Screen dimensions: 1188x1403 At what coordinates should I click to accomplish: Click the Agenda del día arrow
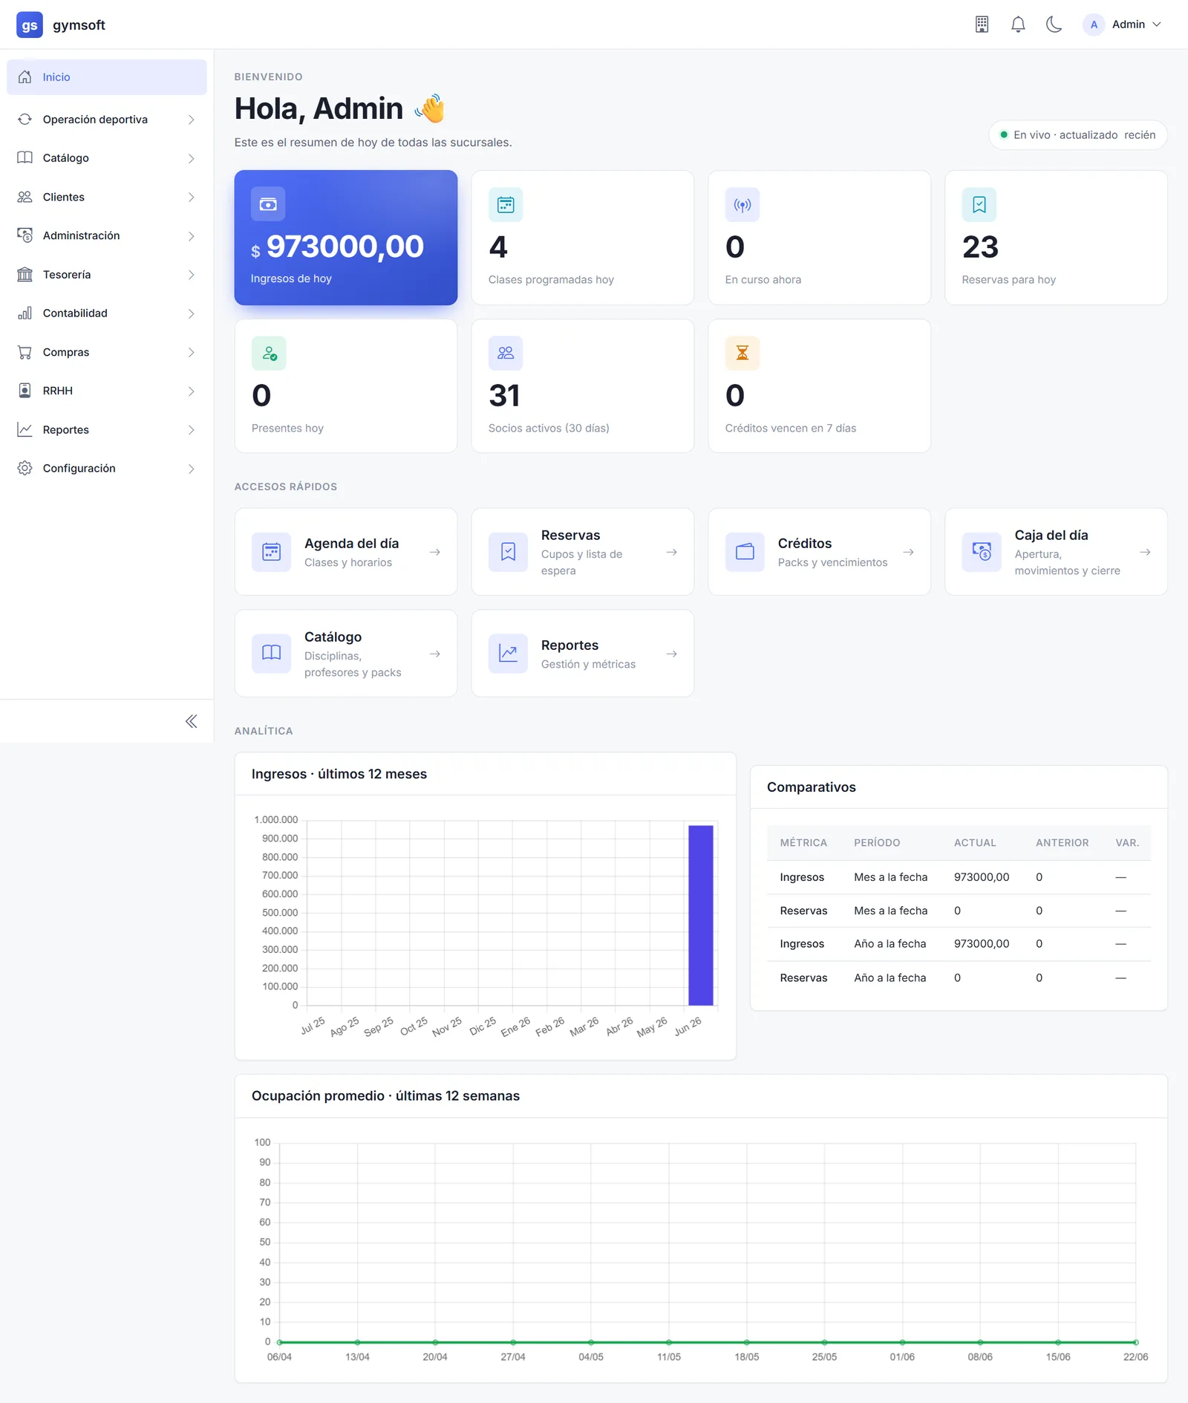435,552
